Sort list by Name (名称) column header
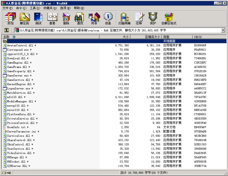 click(8, 37)
